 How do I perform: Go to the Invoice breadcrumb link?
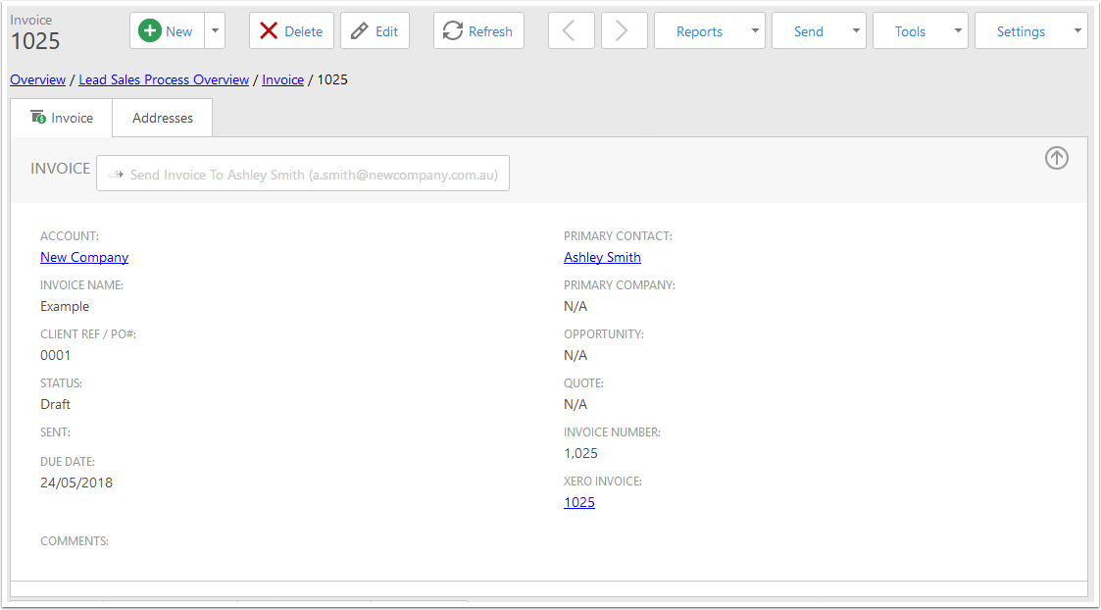point(283,80)
